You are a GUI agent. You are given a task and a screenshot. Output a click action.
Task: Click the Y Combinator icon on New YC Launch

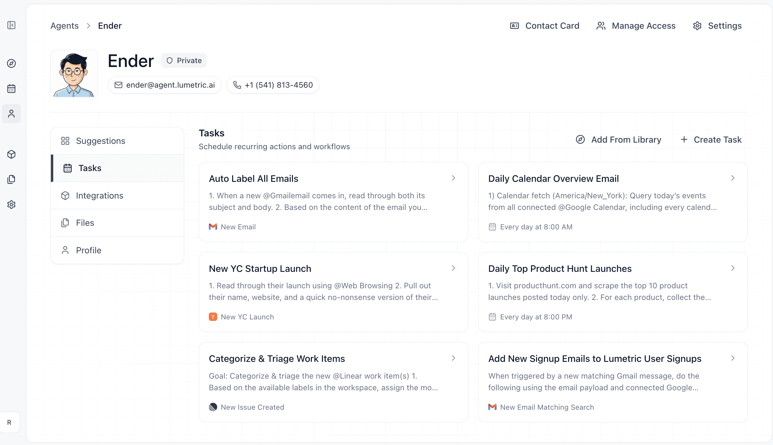(213, 317)
